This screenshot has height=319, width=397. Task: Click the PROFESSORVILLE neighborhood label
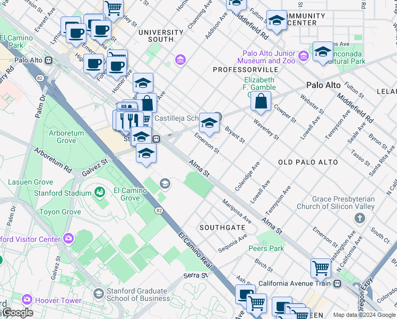point(246,70)
